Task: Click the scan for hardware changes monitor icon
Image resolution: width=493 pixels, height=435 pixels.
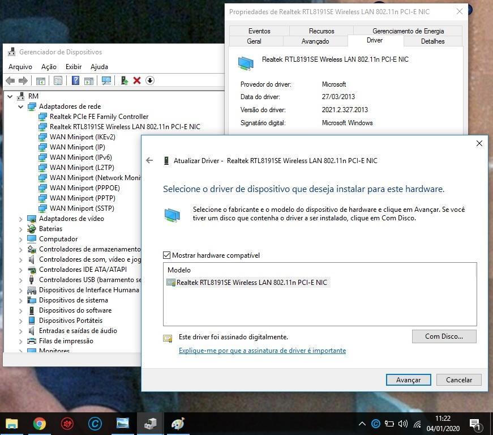Action: (106, 80)
